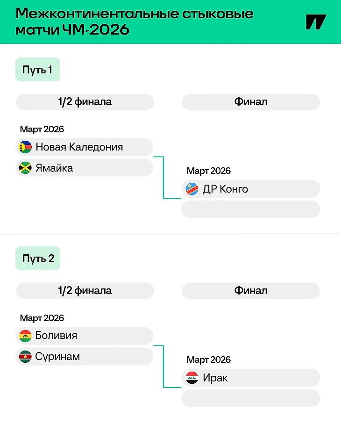Click the Март 2026 date above Боливия
Viewport: 341px width, 424px height.
click(x=42, y=318)
